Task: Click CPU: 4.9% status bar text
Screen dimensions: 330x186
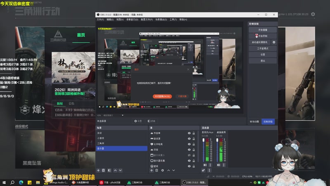Action: point(247,176)
